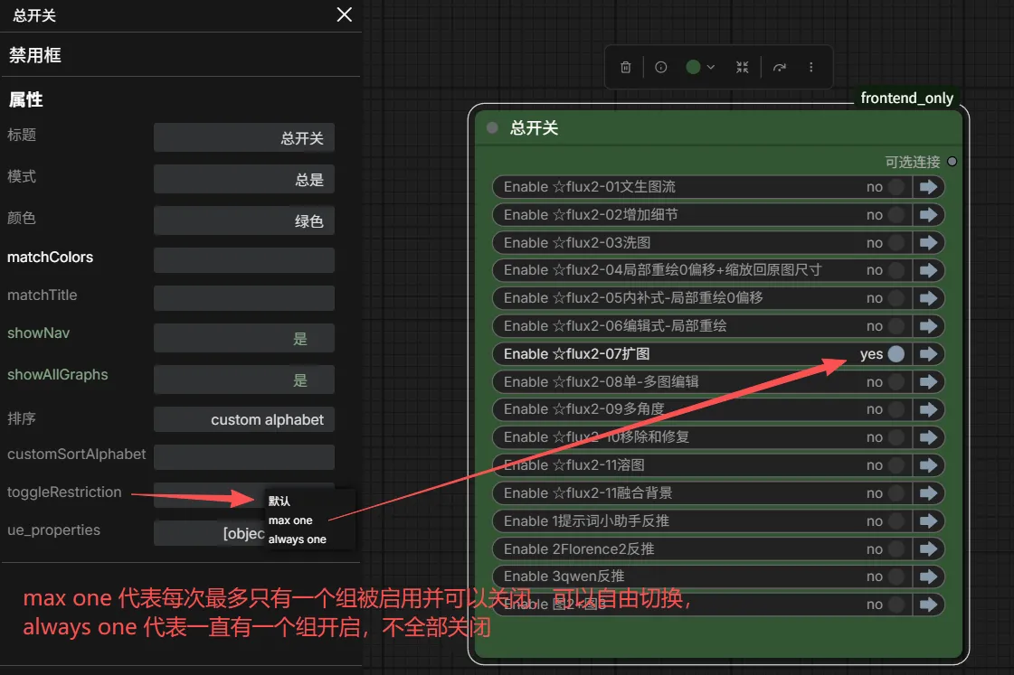Screen dimensions: 1014x675
Task: Open node info from the toolbar
Action: (660, 67)
